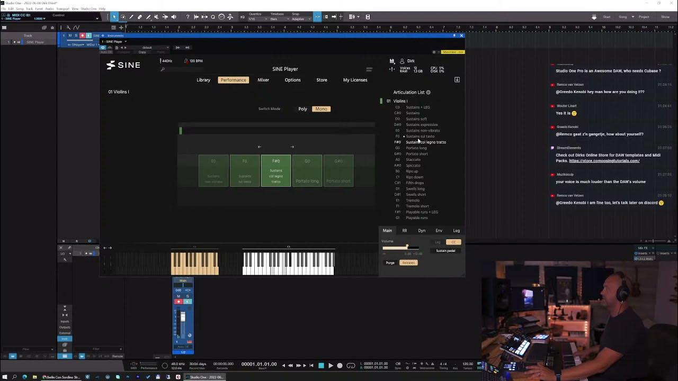Switch to the RR panel tab
Viewport: 678px width, 381px height.
tap(405, 231)
